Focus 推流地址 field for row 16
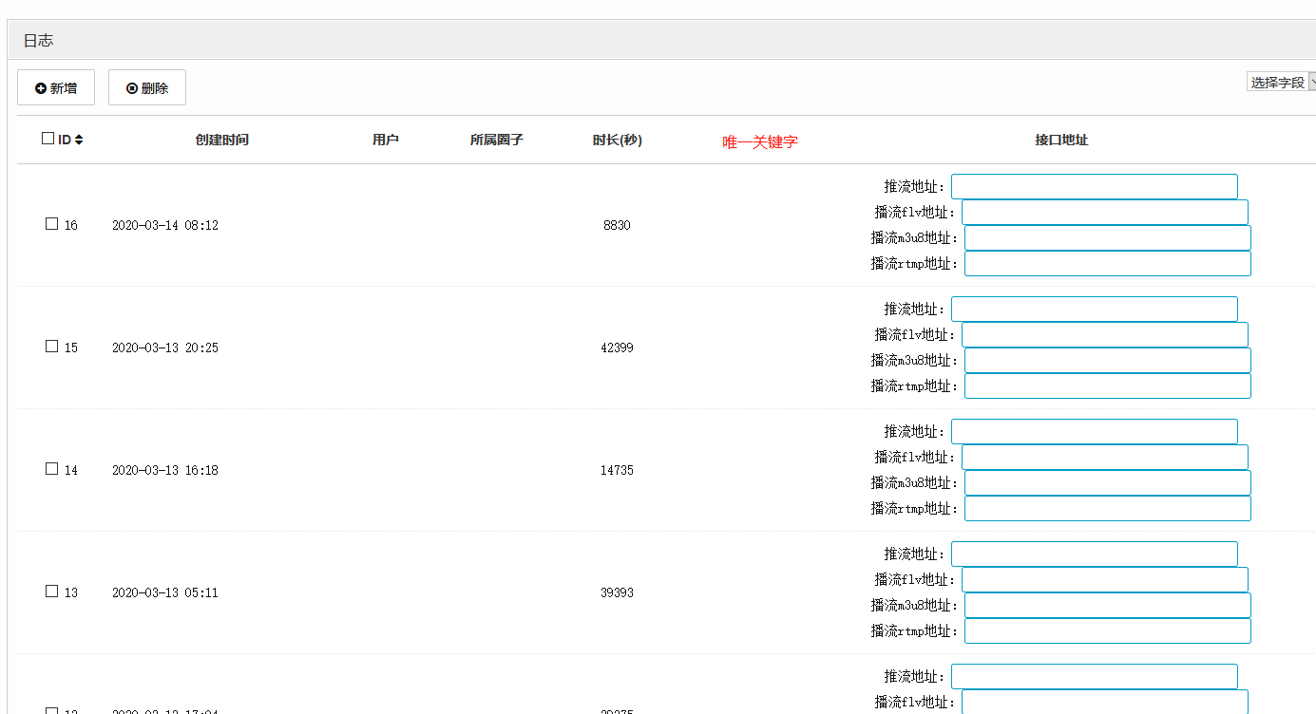Screen dimensions: 1316x714 [1094, 187]
